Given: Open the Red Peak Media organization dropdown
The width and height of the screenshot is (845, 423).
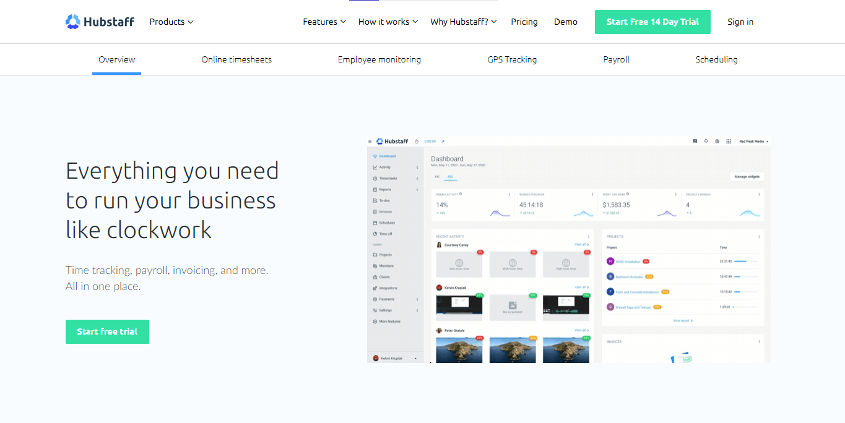Looking at the screenshot, I should point(754,142).
